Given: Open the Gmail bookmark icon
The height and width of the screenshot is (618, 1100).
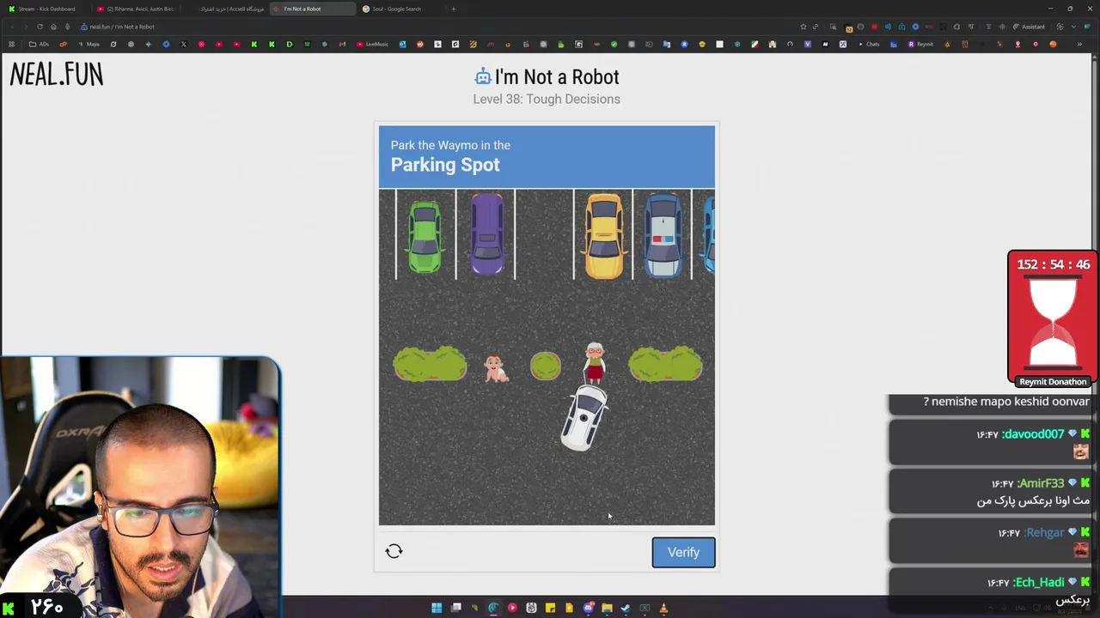Looking at the screenshot, I should click(342, 44).
